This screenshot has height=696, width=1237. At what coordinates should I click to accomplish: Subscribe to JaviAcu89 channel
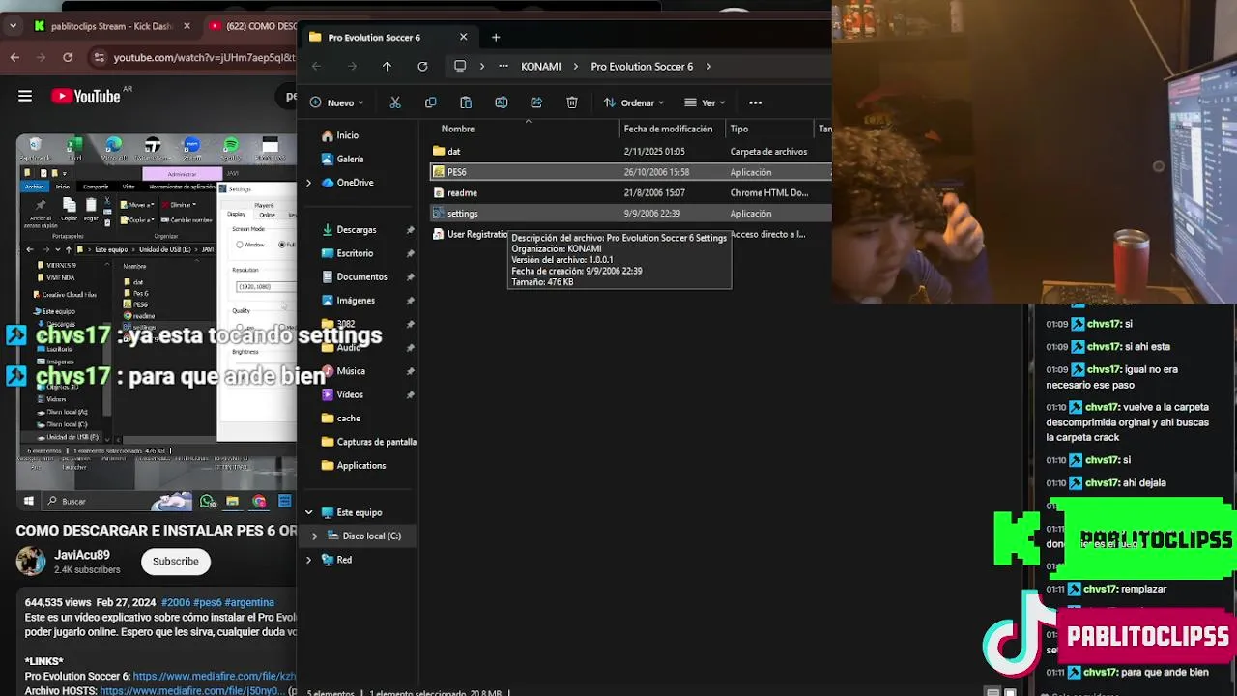(175, 561)
